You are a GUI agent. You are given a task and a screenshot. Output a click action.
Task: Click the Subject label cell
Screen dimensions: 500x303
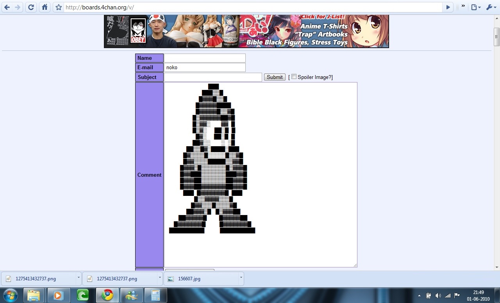[149, 77]
